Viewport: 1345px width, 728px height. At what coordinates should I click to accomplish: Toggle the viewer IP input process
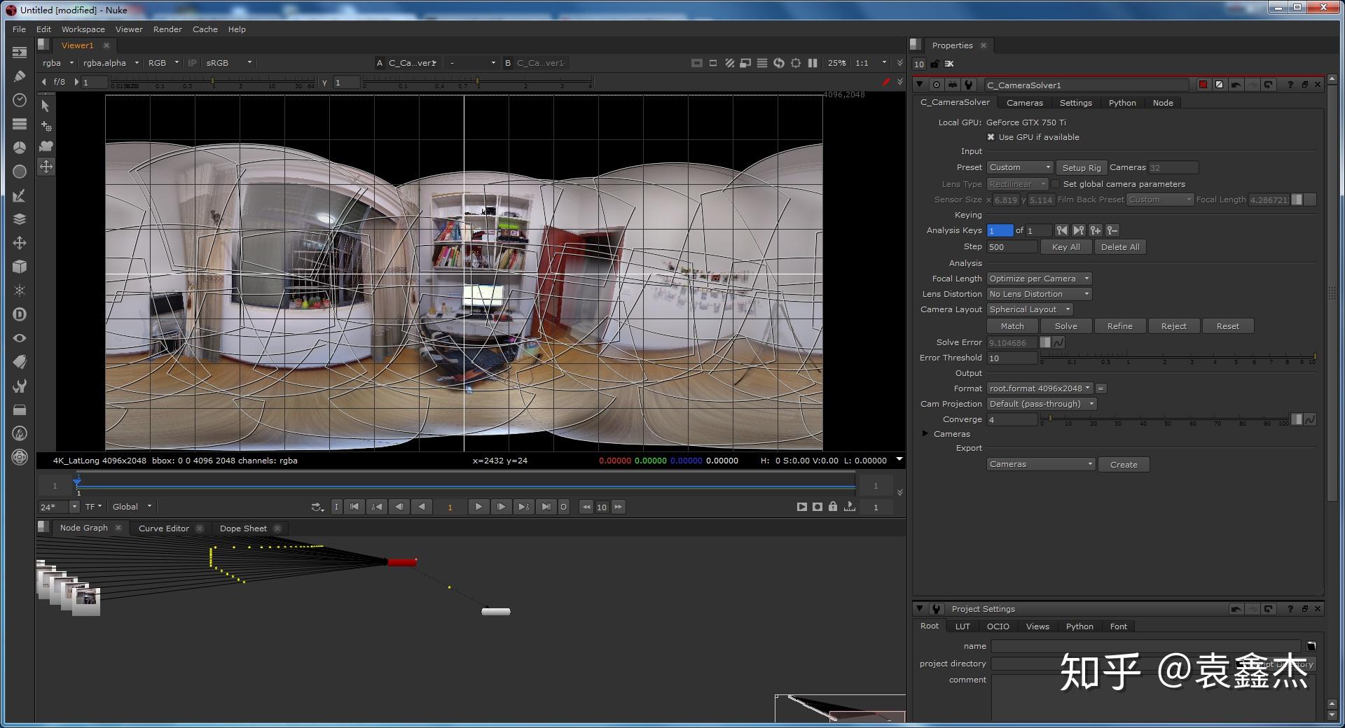tap(193, 63)
